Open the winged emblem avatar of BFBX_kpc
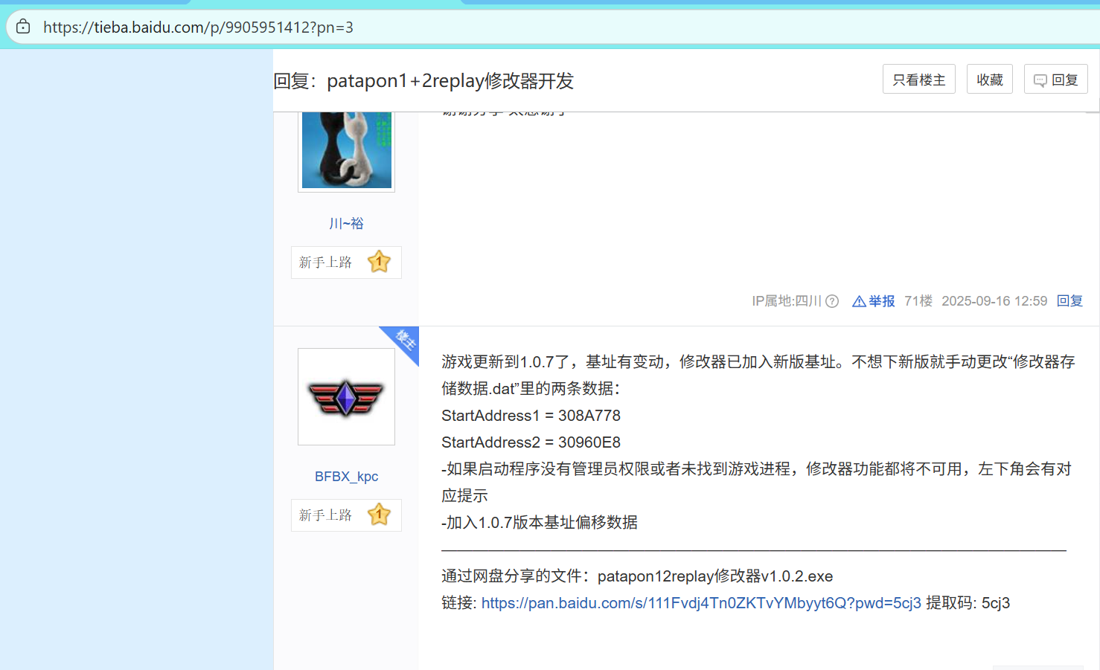This screenshot has width=1100, height=670. [x=346, y=397]
